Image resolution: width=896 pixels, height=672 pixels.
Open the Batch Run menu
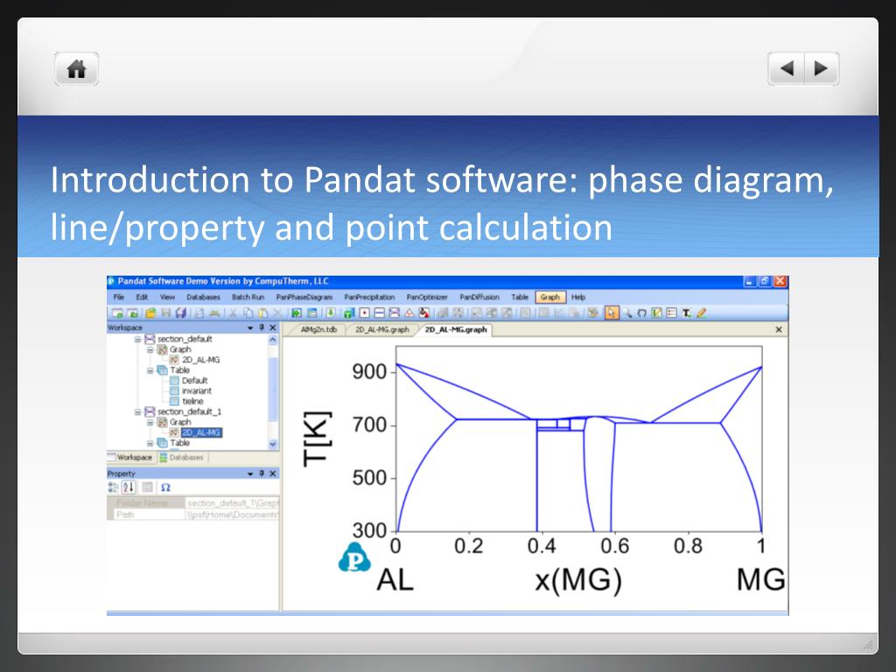pyautogui.click(x=248, y=297)
